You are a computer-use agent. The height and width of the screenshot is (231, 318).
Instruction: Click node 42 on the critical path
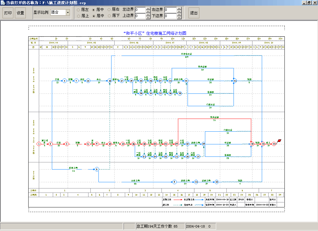pos(252,144)
